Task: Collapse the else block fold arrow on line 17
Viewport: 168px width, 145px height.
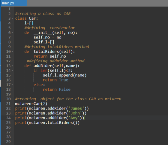Action: [12, 85]
